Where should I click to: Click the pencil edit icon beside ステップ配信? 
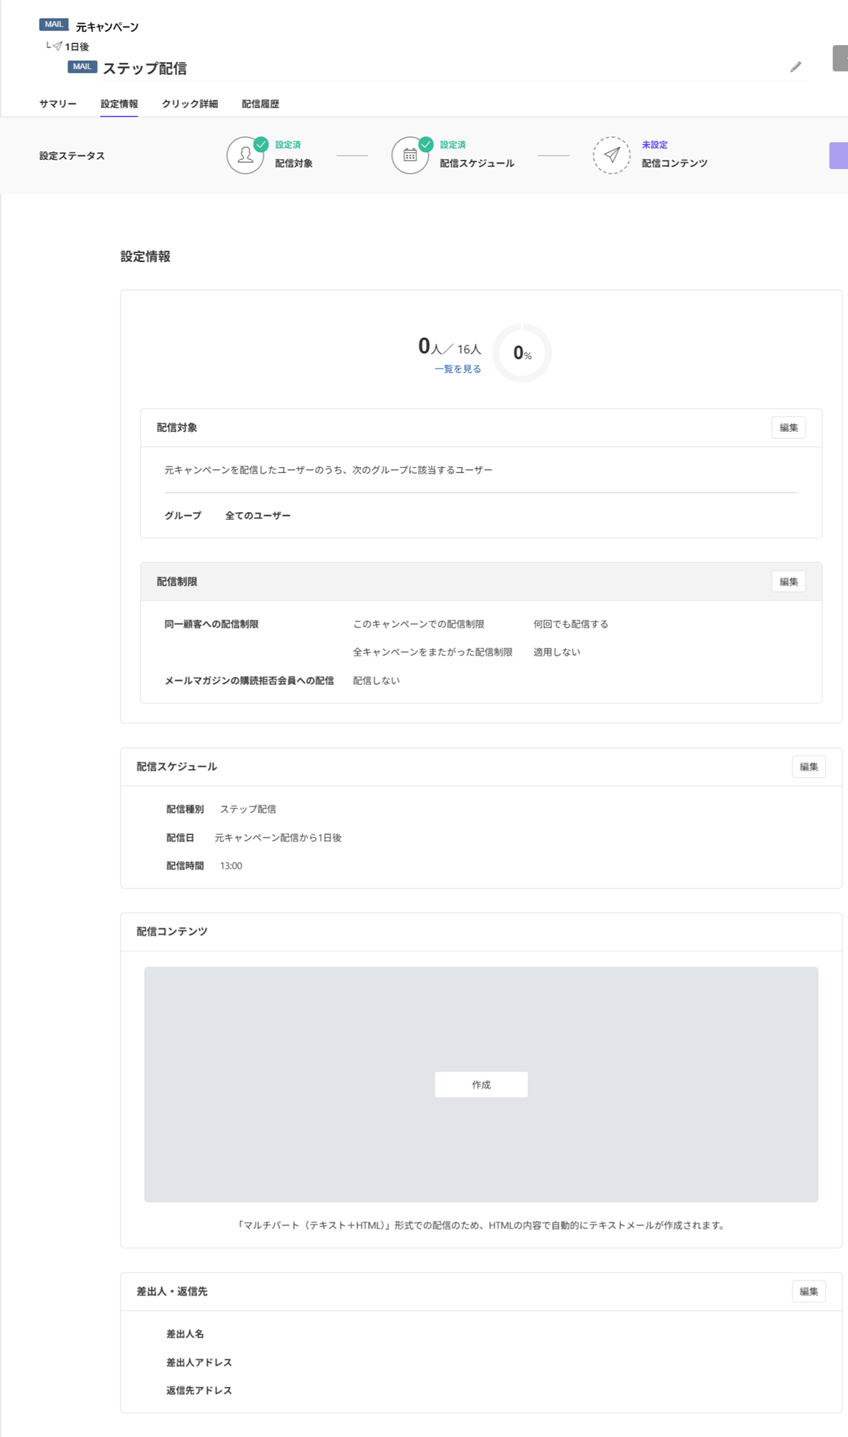795,67
